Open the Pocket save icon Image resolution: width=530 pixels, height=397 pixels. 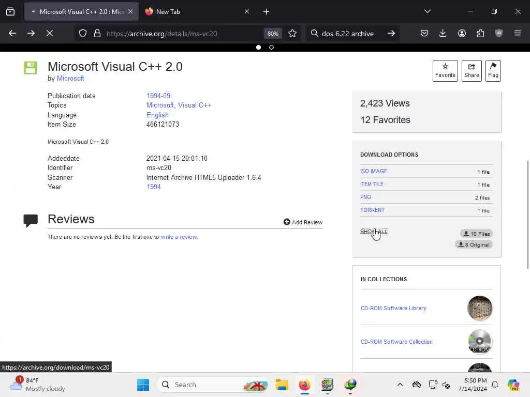coord(424,33)
